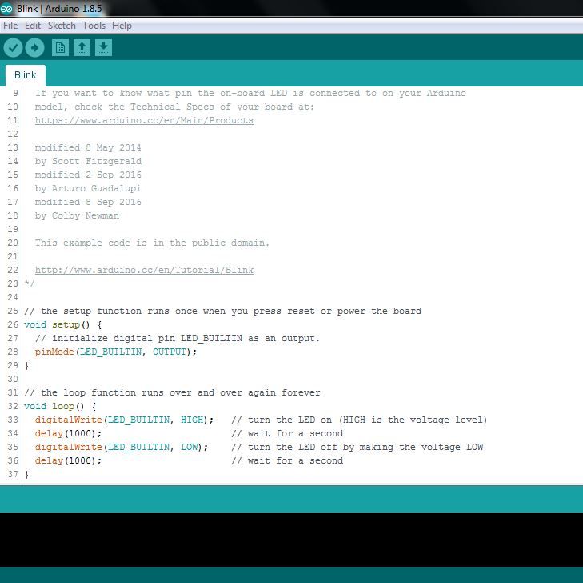Click on digitalWrite LED_BUILTIN HIGH line
This screenshot has height=583, width=583.
pos(124,420)
